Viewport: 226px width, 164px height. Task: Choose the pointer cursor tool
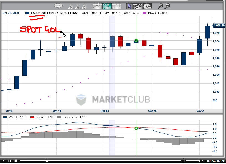click(129, 6)
